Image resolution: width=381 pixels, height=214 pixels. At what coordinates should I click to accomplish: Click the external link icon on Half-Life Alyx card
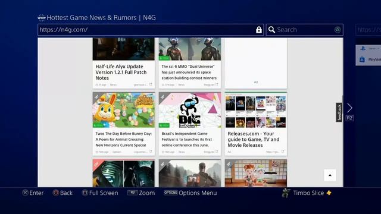[151, 84]
